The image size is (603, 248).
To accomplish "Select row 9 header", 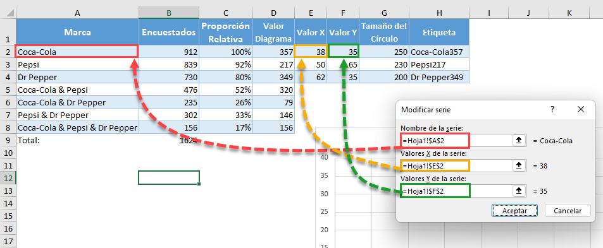I will point(8,140).
